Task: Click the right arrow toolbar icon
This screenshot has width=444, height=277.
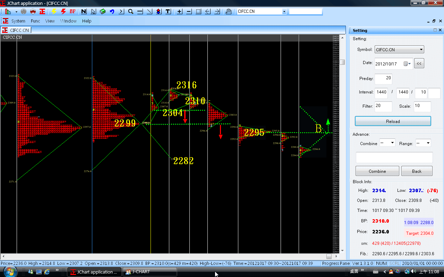Action: [x=217, y=11]
